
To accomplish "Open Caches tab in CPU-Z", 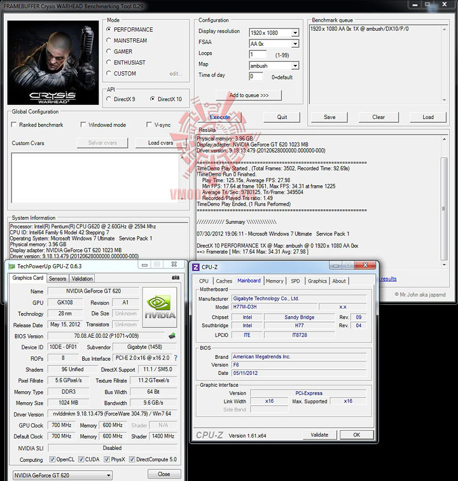I will [224, 281].
